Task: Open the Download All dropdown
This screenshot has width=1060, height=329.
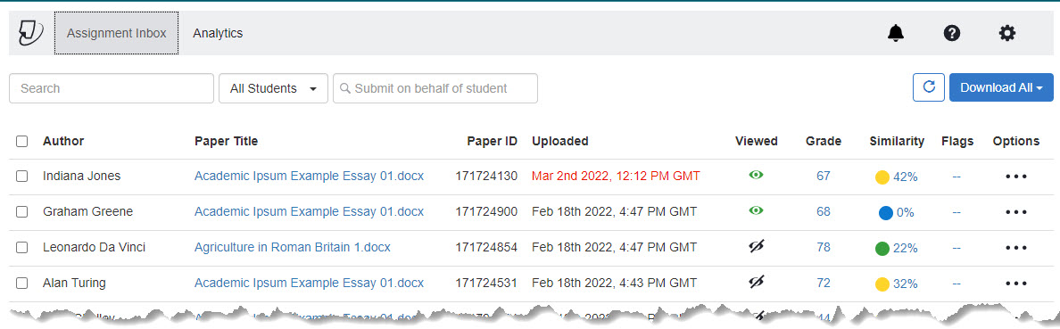Action: [1001, 88]
